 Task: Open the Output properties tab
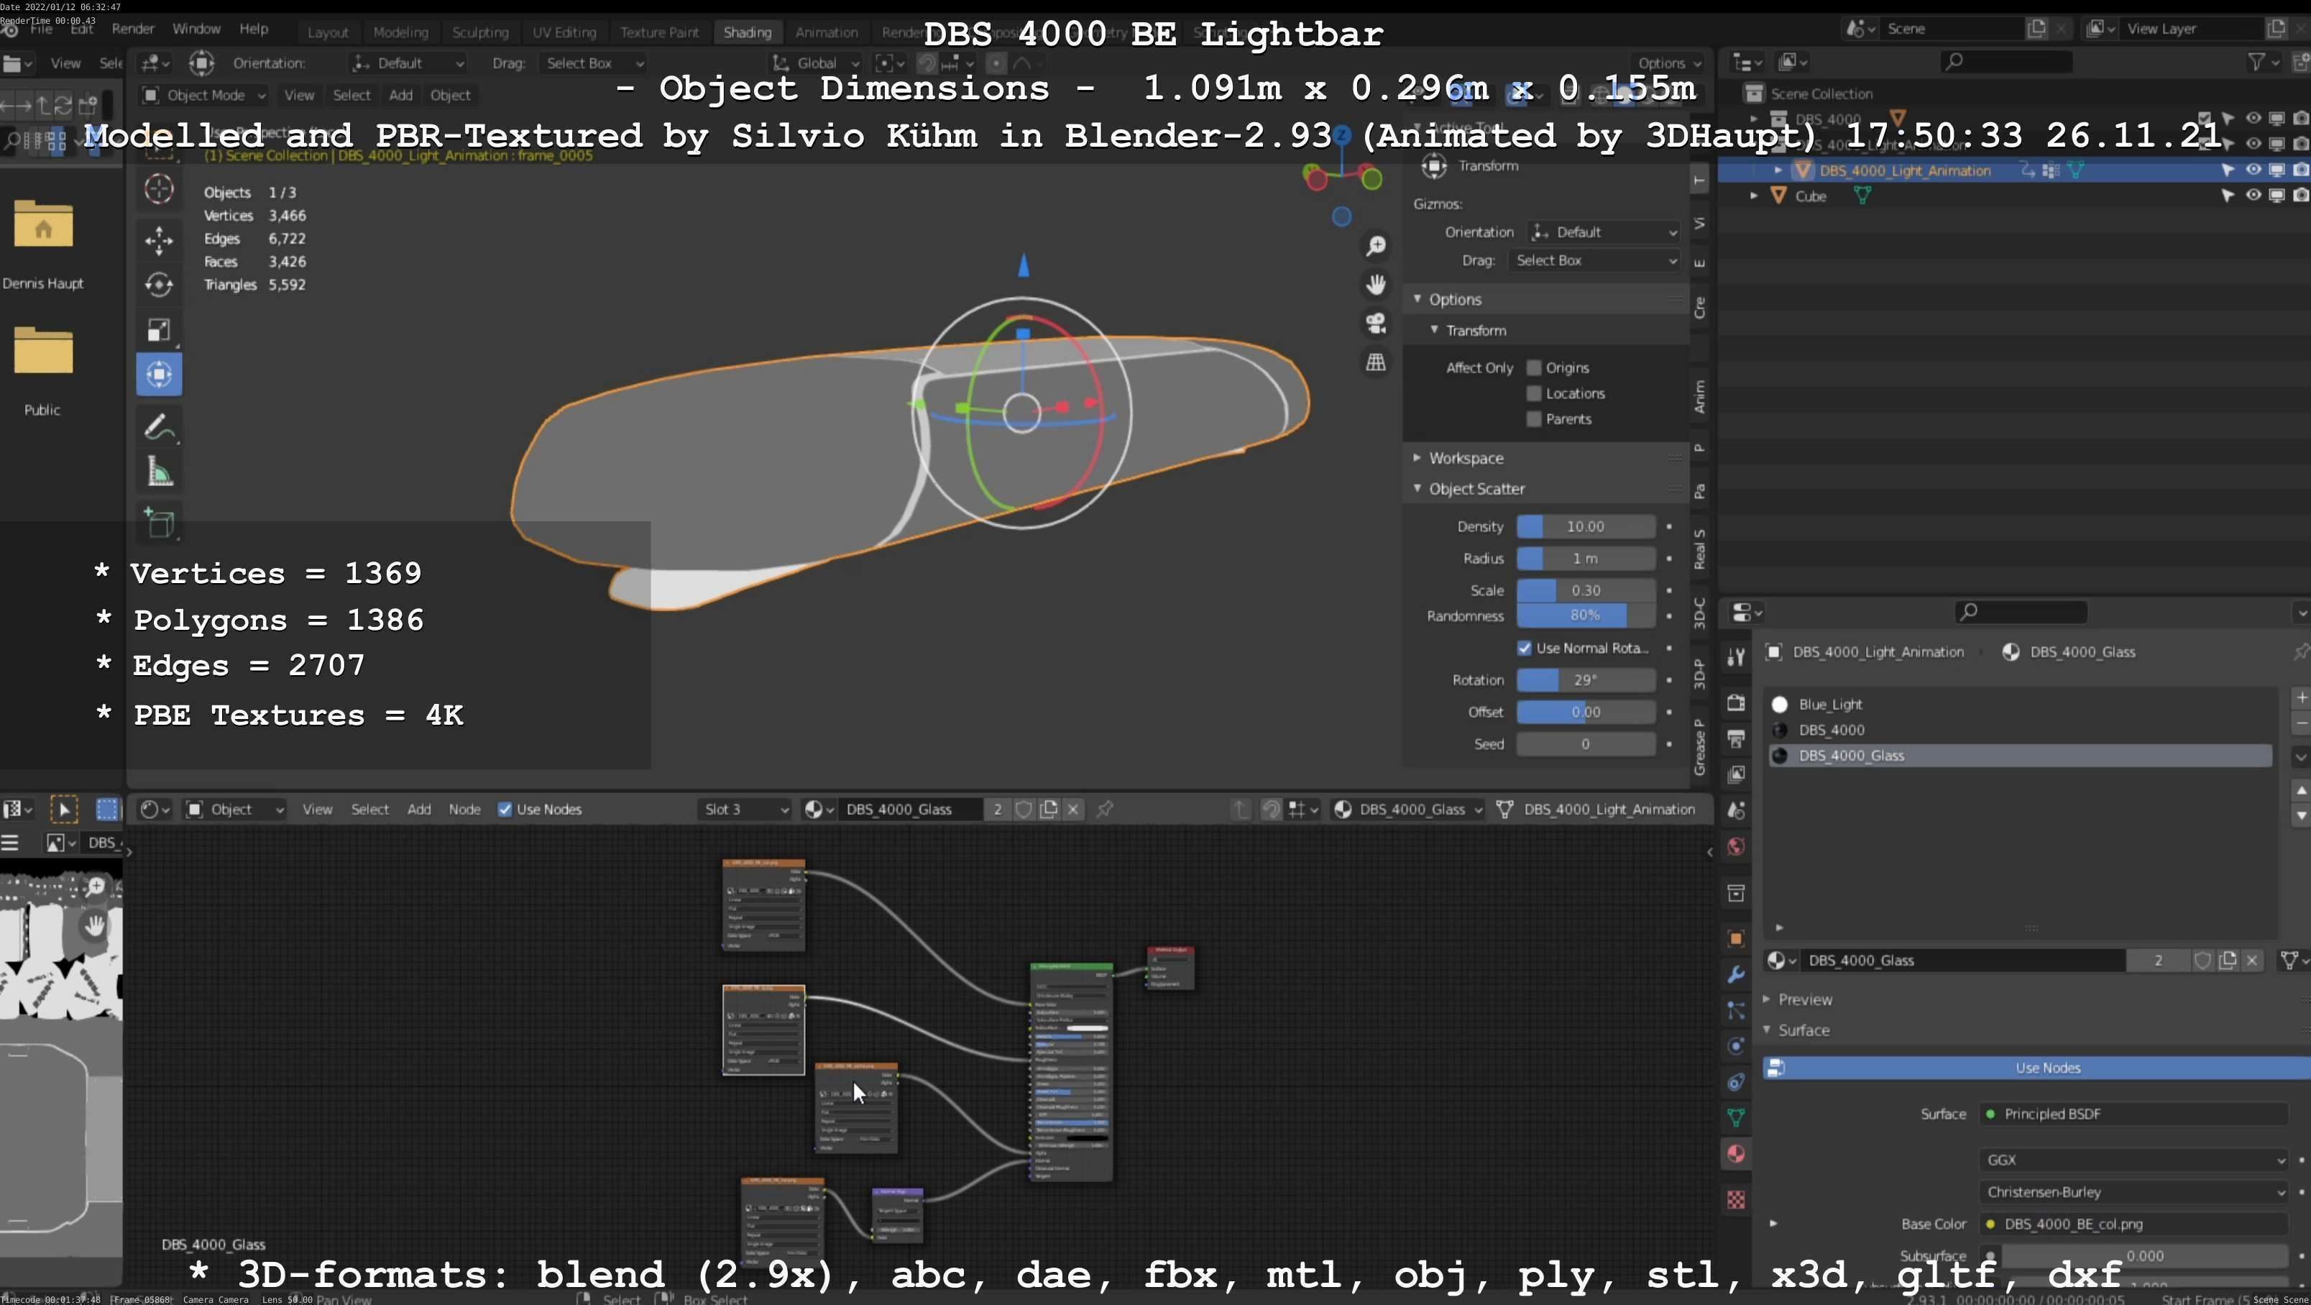pos(1736,738)
